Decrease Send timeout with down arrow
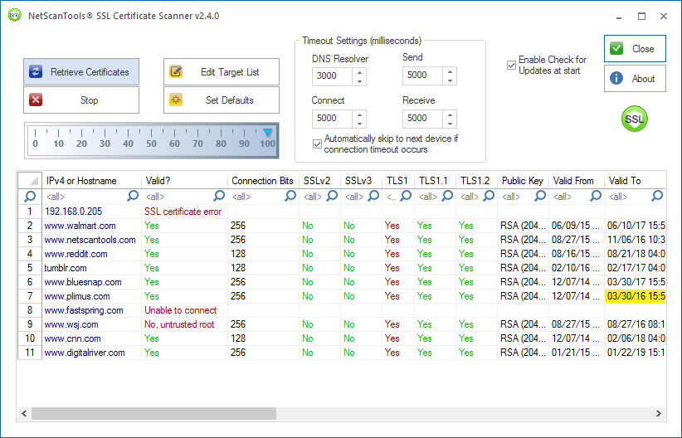The image size is (682, 438). click(450, 80)
